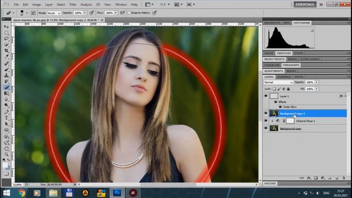Select the Quick Selection tool
Viewport: 352px width, 198px height.
tap(6, 45)
